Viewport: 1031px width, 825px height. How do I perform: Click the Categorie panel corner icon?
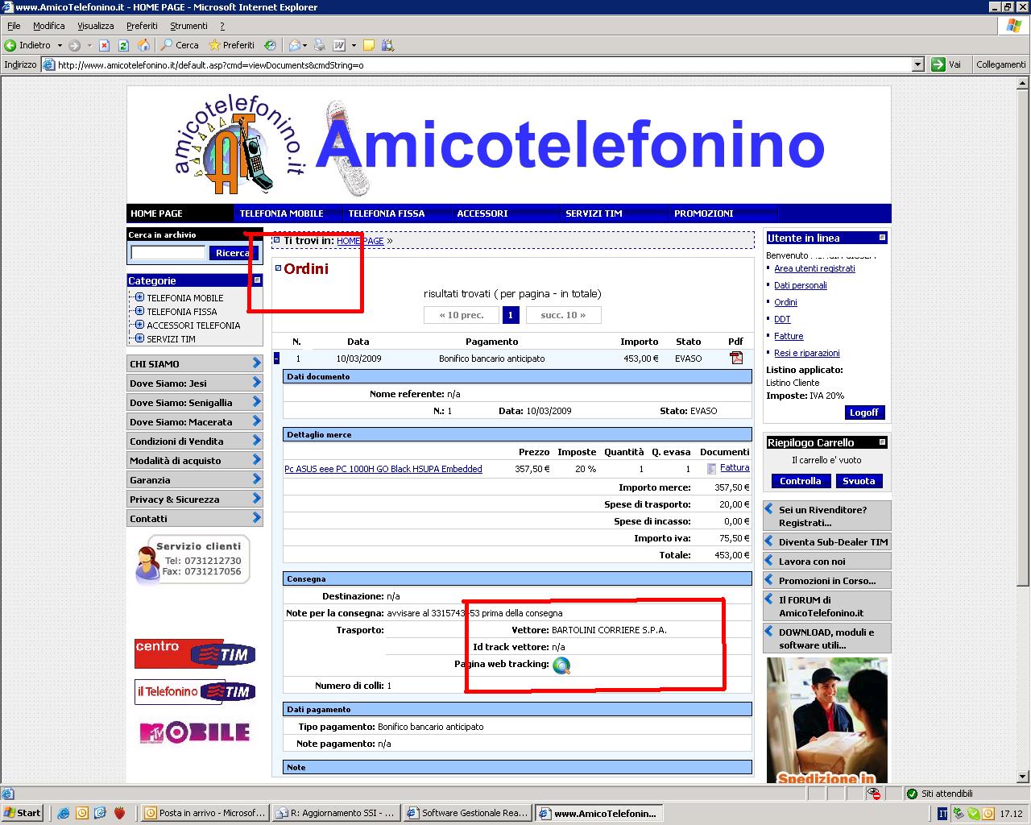click(x=257, y=280)
